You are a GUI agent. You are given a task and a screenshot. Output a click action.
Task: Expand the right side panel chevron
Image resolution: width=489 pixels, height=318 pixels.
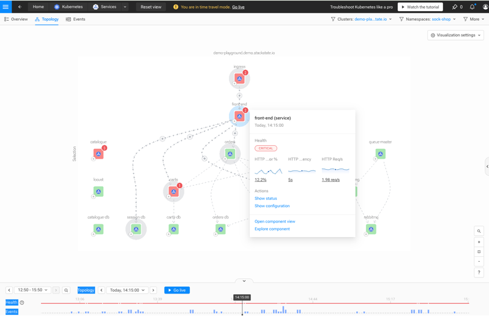tap(487, 166)
